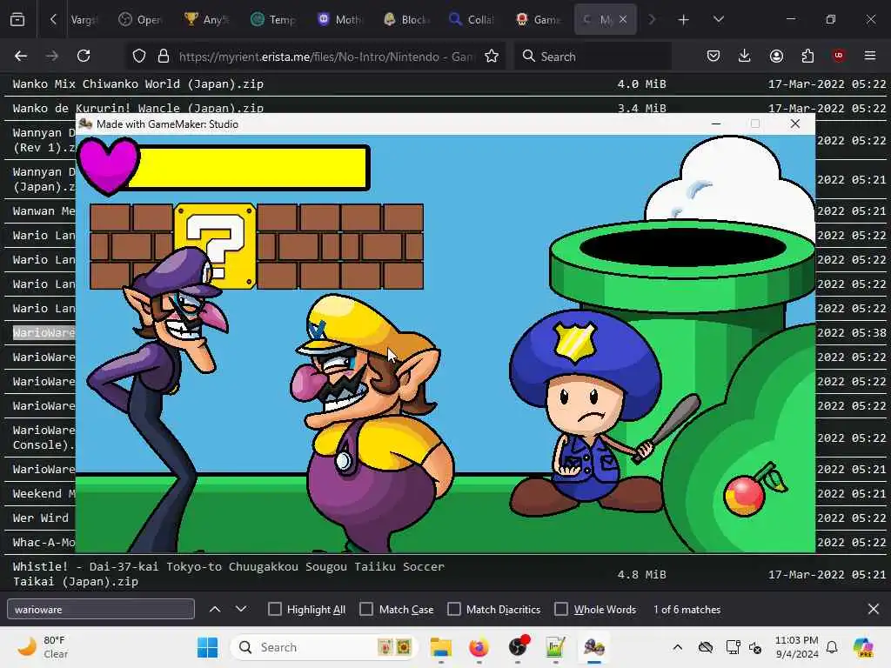The image size is (891, 668).
Task: Go back to the previous page
Action: point(21,56)
